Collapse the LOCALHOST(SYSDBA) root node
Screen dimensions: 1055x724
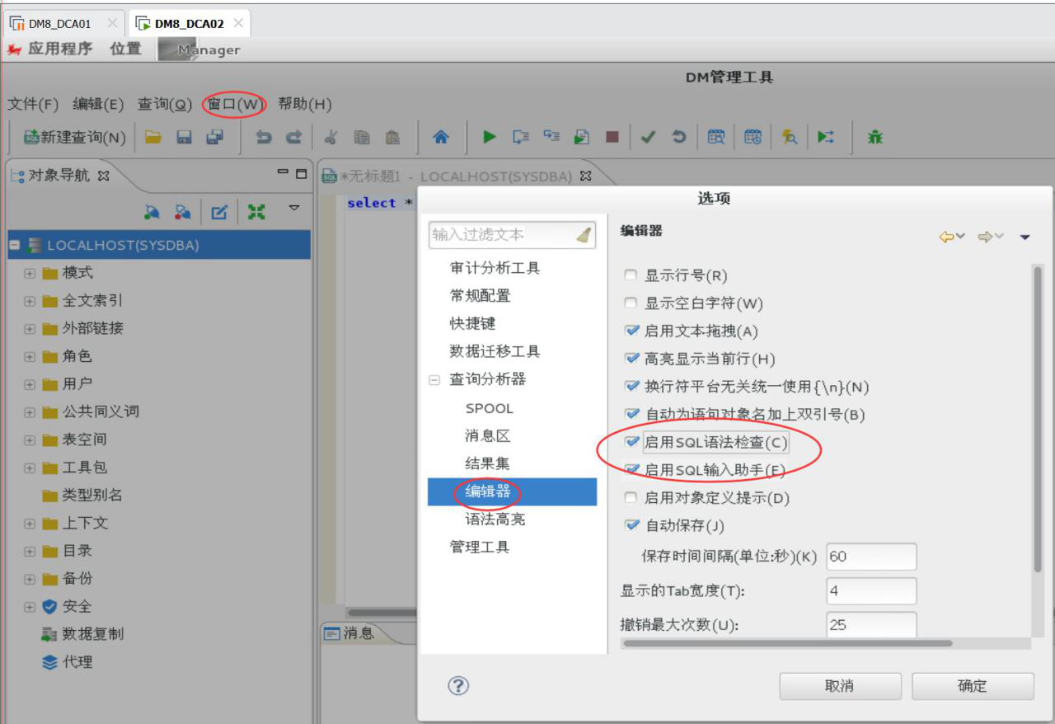tap(15, 245)
